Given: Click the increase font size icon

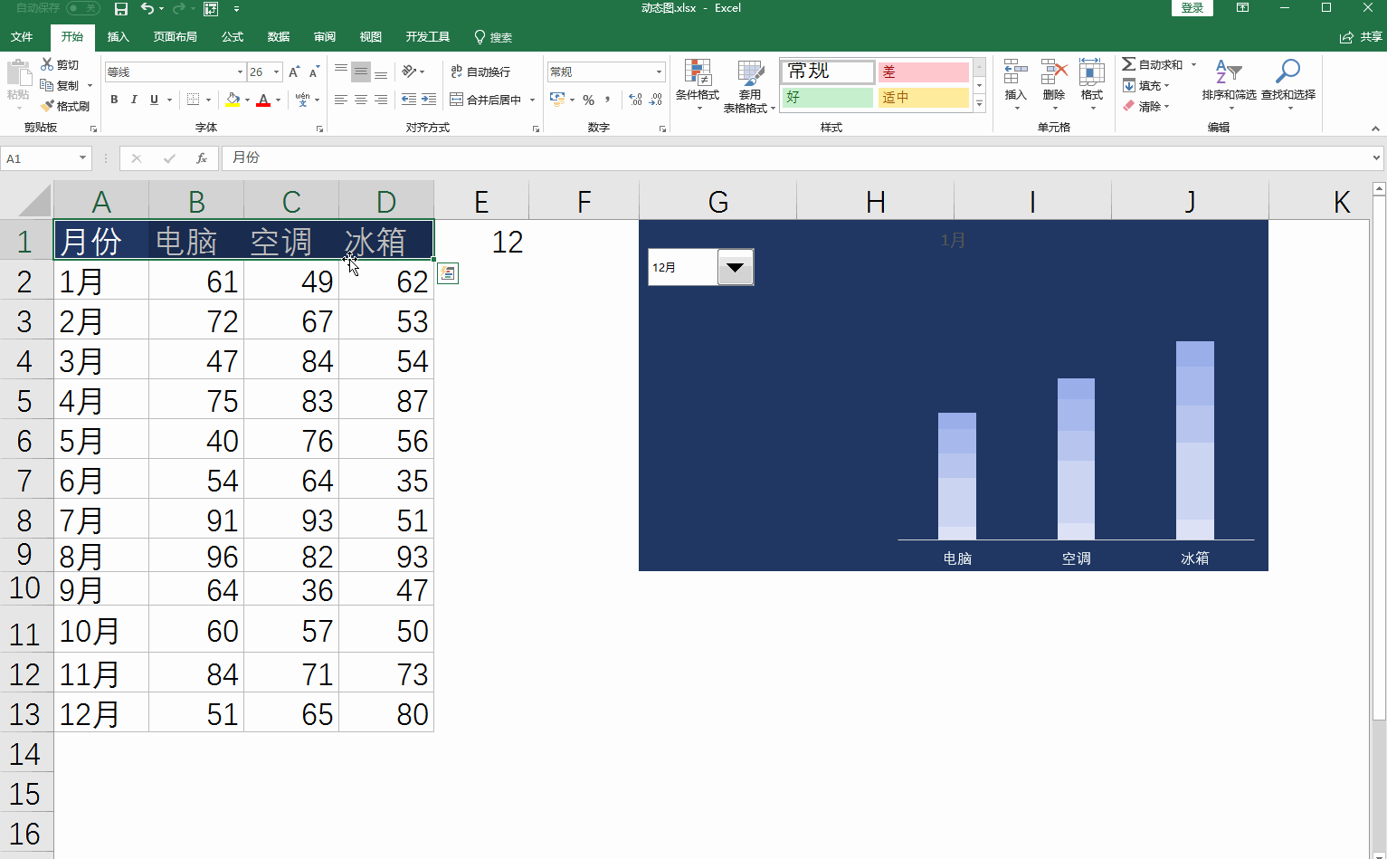Looking at the screenshot, I should tap(294, 72).
